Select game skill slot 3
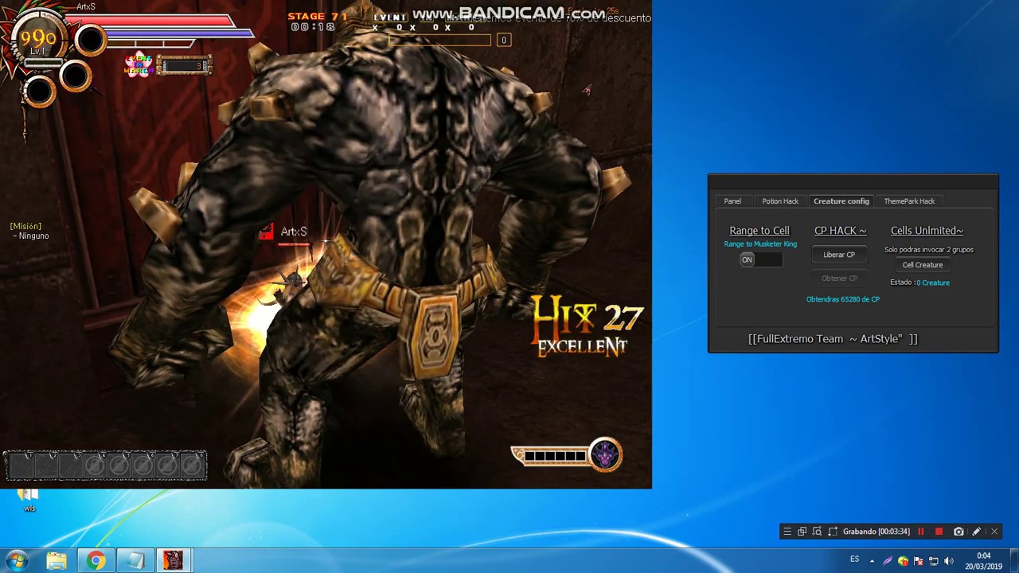1019x573 pixels. pos(70,466)
